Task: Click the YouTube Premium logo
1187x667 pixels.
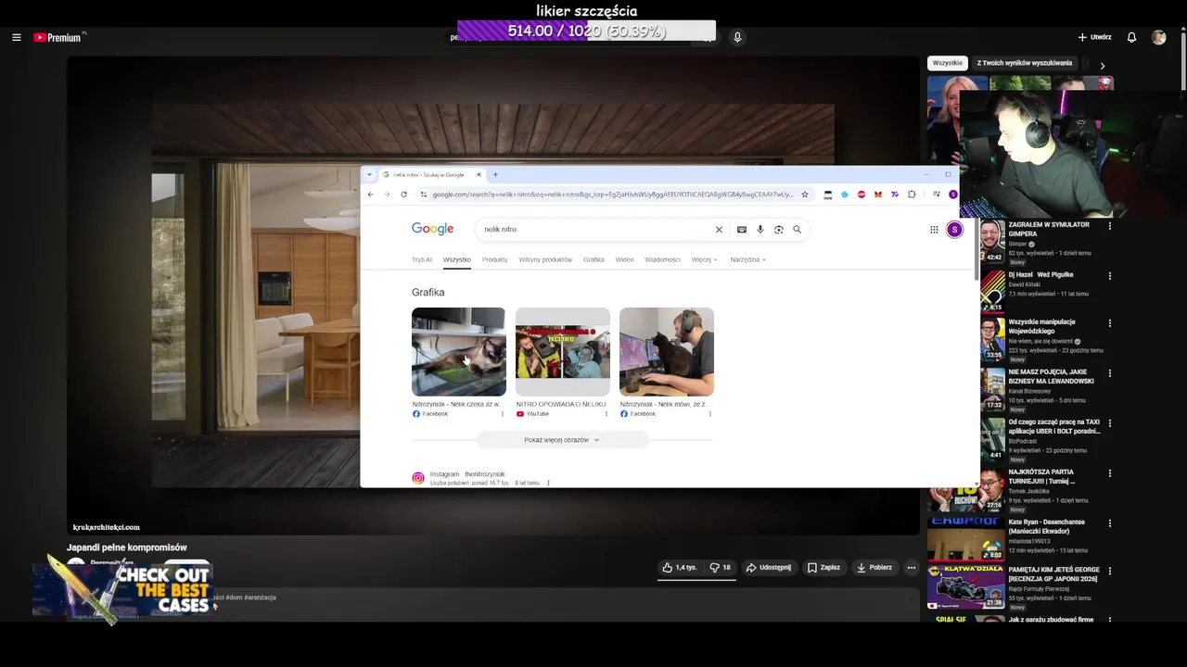Action: pos(58,37)
